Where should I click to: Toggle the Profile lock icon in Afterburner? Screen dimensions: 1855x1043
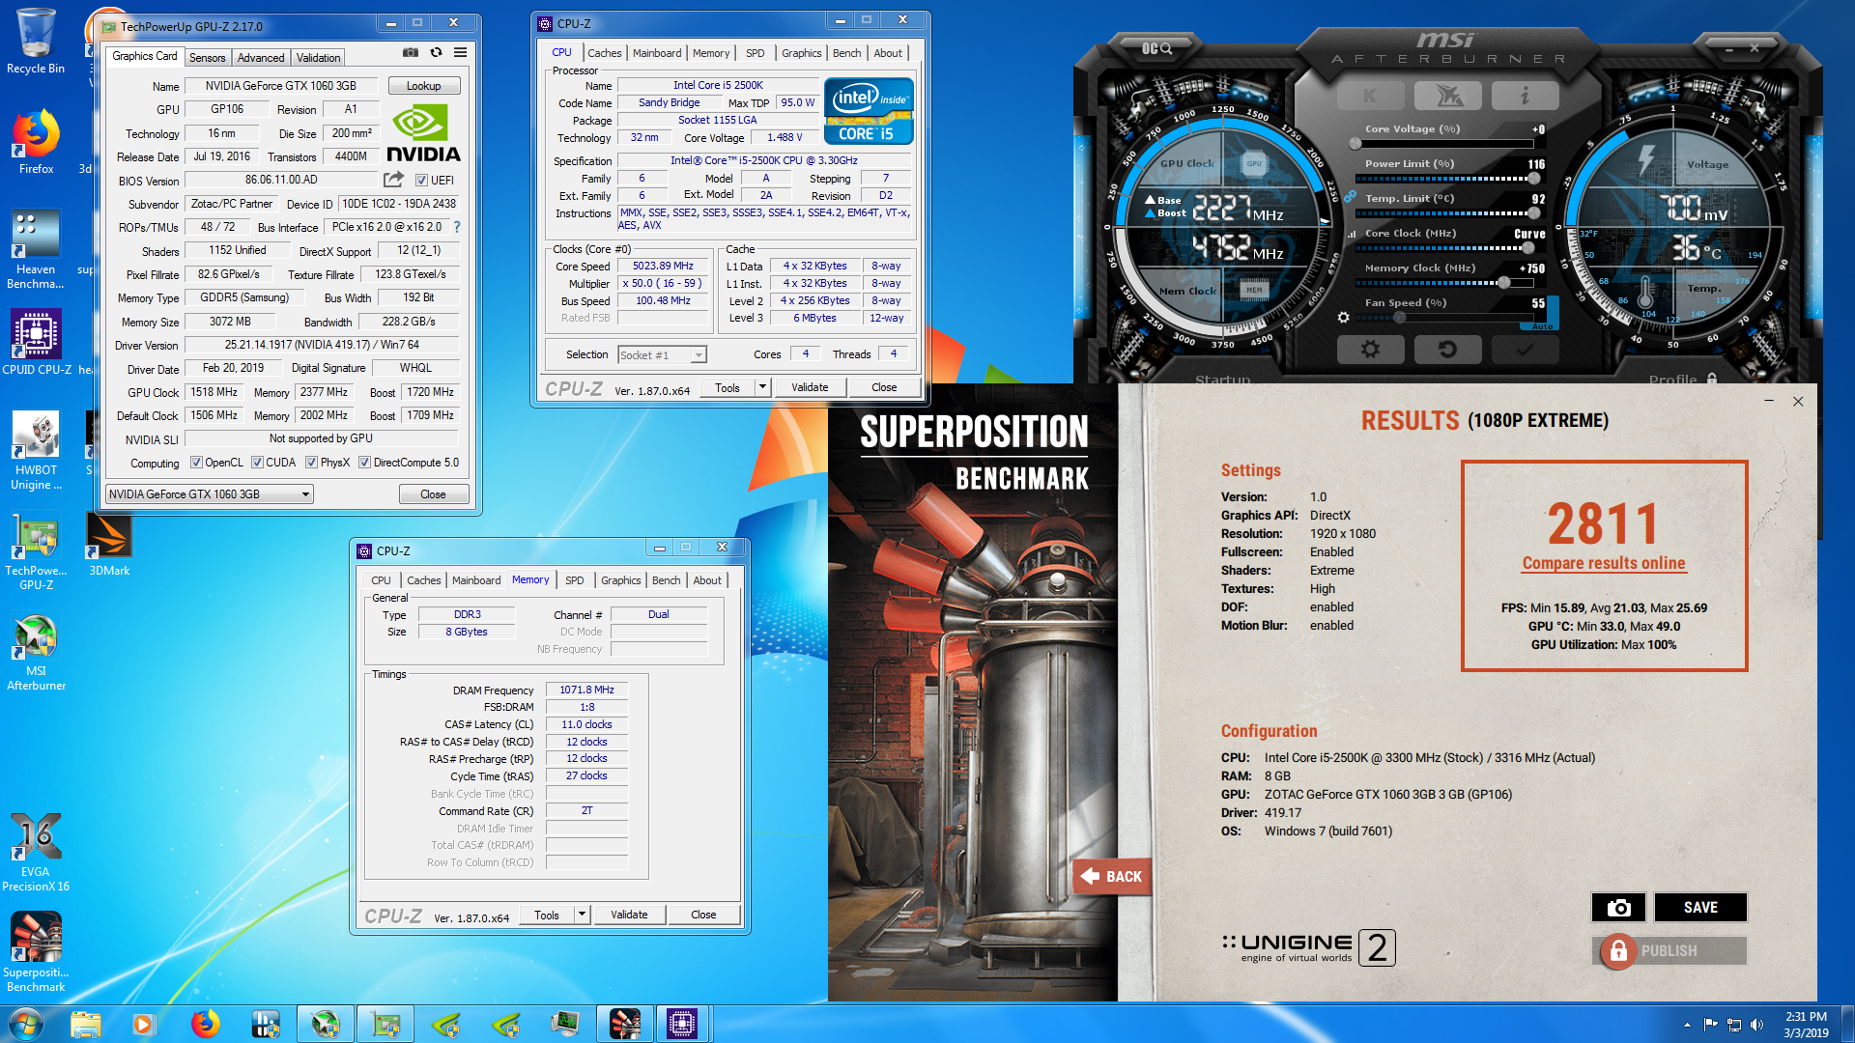(1712, 379)
